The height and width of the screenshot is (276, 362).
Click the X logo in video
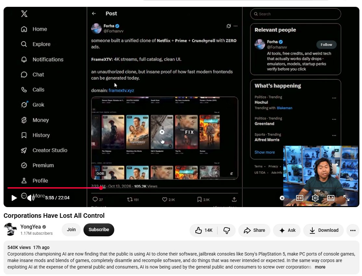pyautogui.click(x=24, y=14)
